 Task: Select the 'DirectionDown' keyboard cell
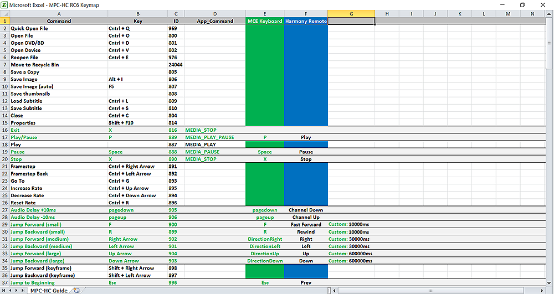coord(265,261)
